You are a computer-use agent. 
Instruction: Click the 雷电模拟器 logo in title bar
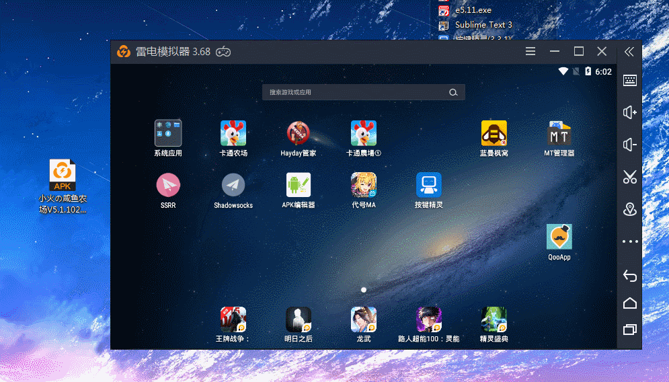[124, 52]
